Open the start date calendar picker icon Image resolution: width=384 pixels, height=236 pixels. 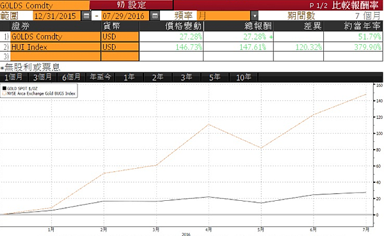click(x=86, y=16)
